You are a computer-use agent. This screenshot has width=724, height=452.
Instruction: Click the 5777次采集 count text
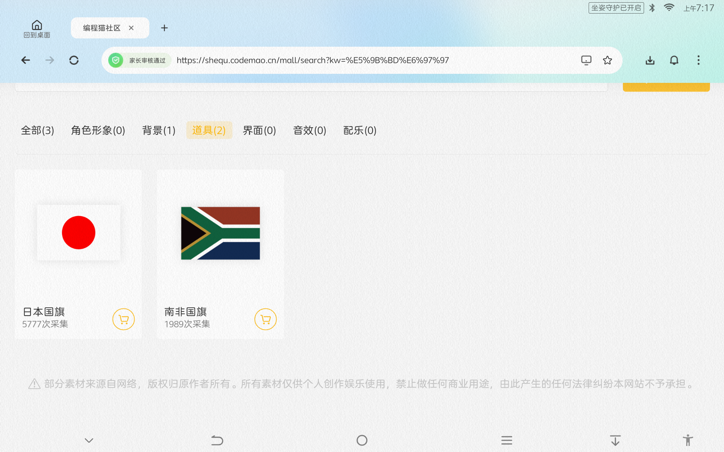coord(45,324)
